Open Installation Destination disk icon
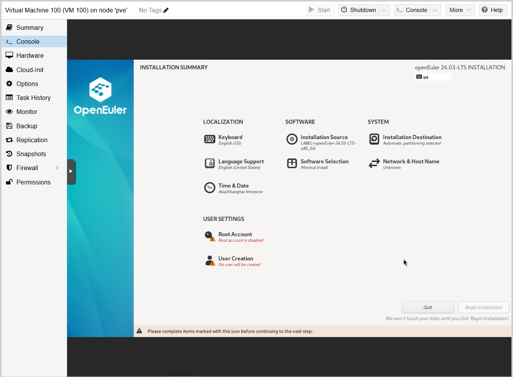Screen dimensions: 513x377 point(374,139)
